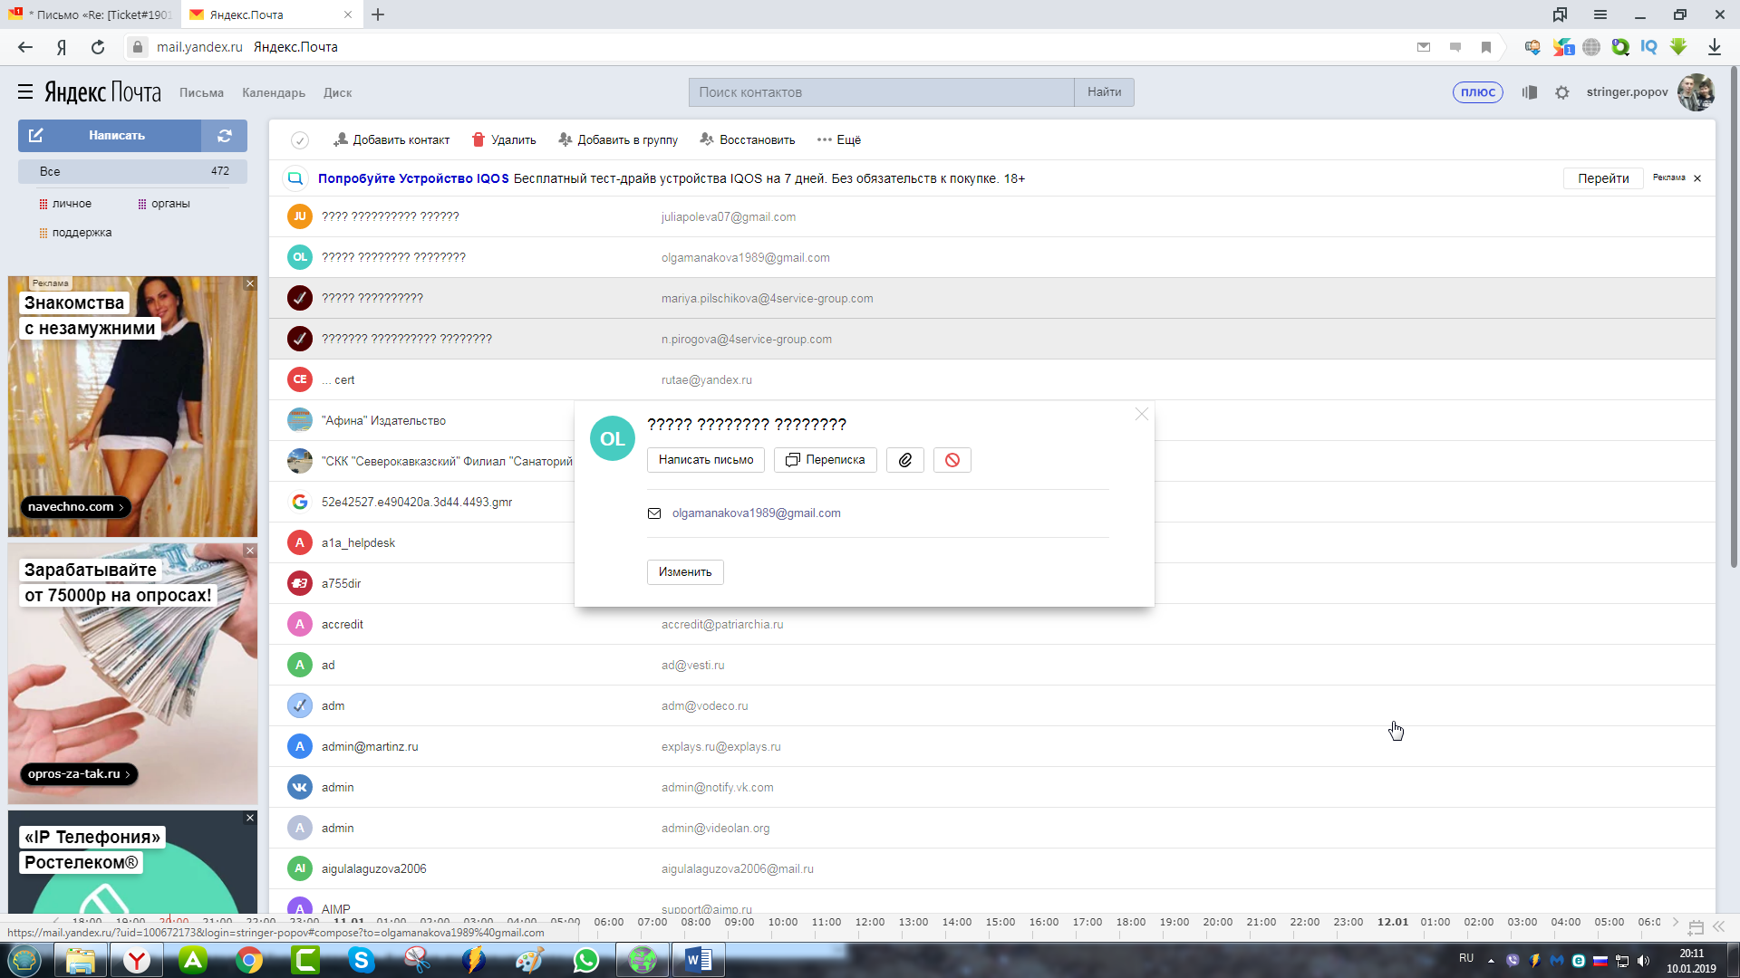Reload the page in browser
Image resolution: width=1740 pixels, height=978 pixels.
click(98, 47)
